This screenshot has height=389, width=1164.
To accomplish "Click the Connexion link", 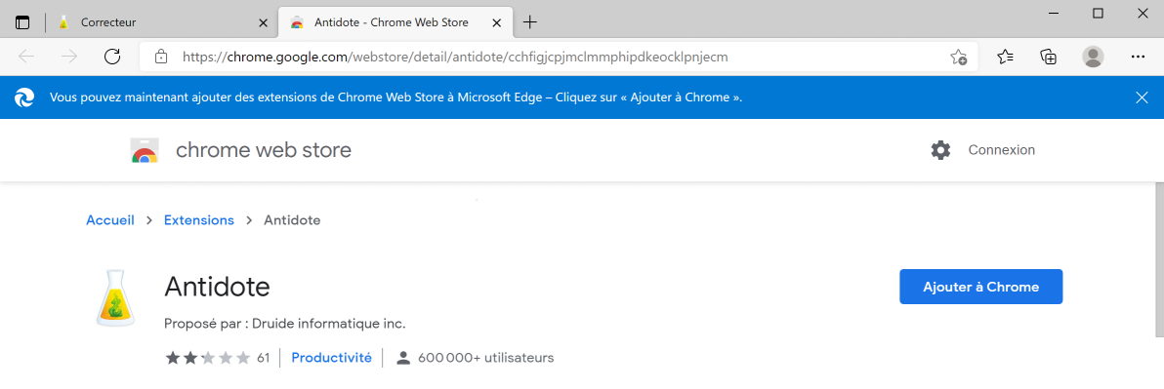I will click(1002, 150).
